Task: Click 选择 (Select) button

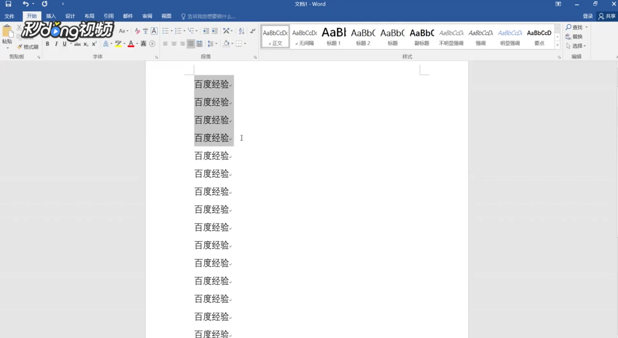Action: [x=576, y=46]
